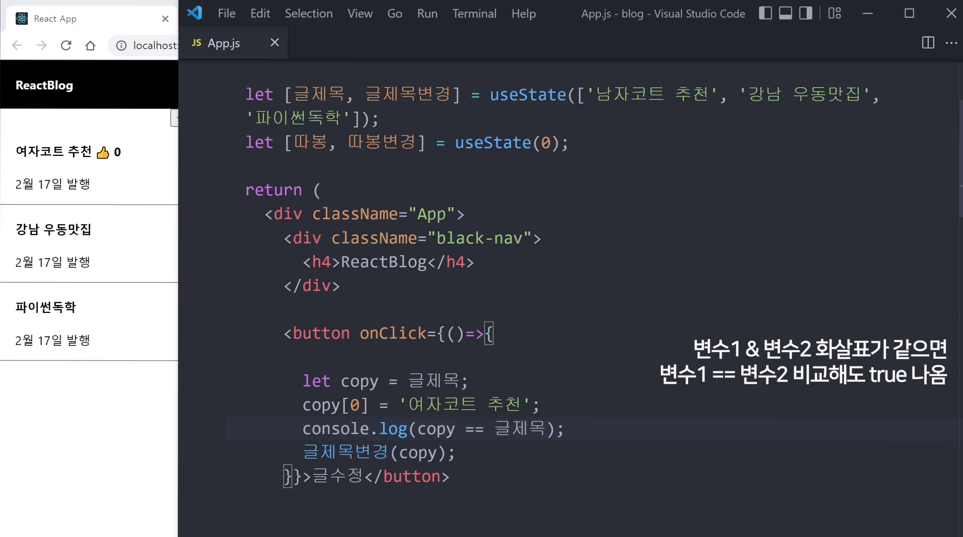Click the 글수정 closing button tag line

coord(366,477)
